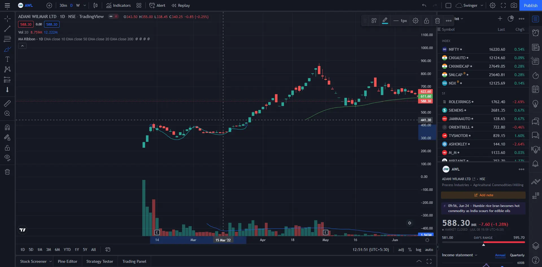The image size is (542, 267).
Task: Collapse the indicator legend chevron
Action: coord(22,46)
